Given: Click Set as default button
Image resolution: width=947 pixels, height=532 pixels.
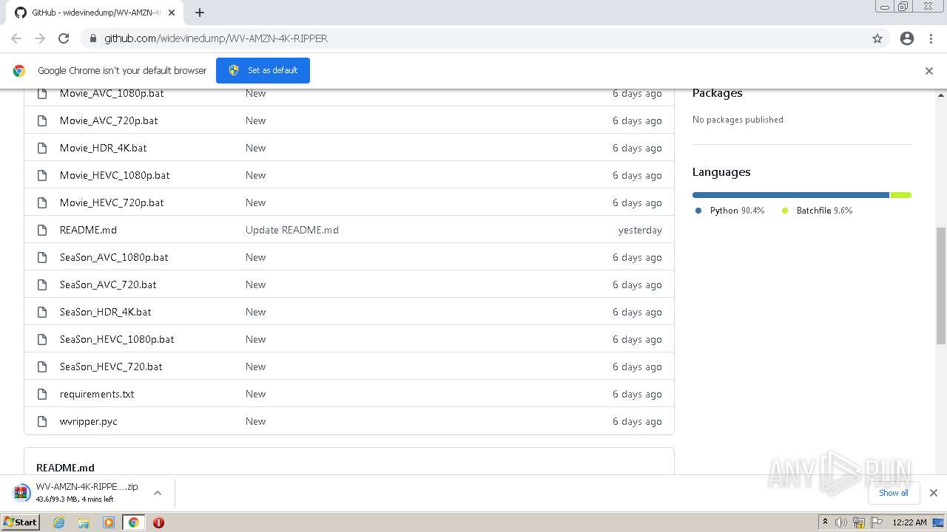Looking at the screenshot, I should pyautogui.click(x=263, y=70).
